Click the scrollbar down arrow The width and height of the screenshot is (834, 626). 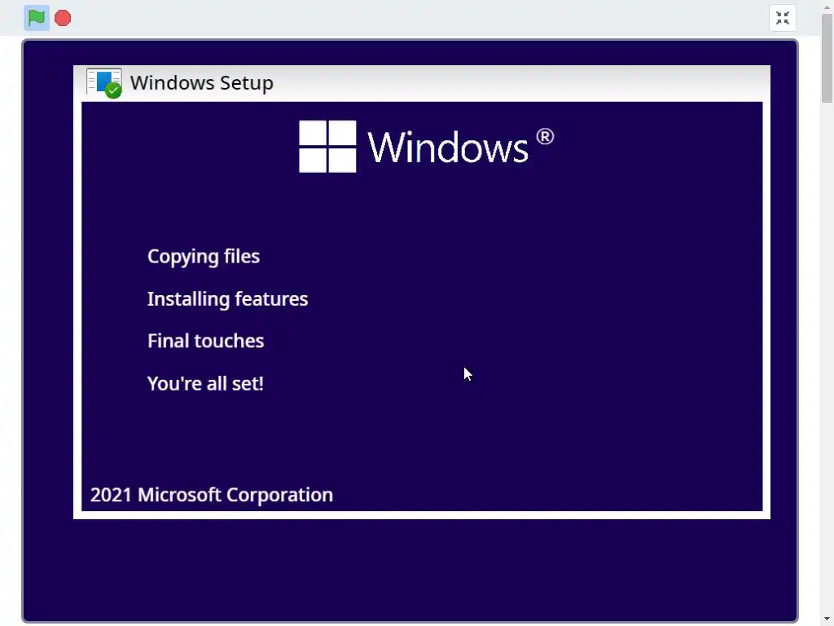pos(827,620)
